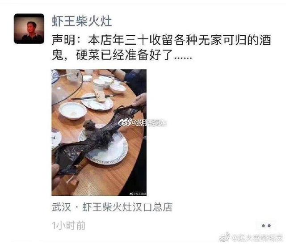Click the watermark text beside the photo's Weibo logo
This screenshot has width=286, height=244.
(149, 123)
